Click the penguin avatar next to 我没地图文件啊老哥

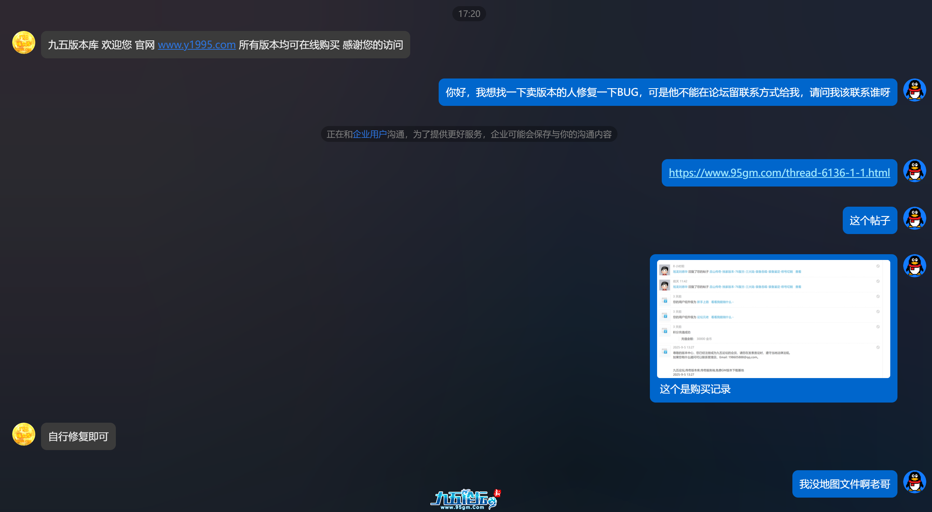tap(914, 482)
